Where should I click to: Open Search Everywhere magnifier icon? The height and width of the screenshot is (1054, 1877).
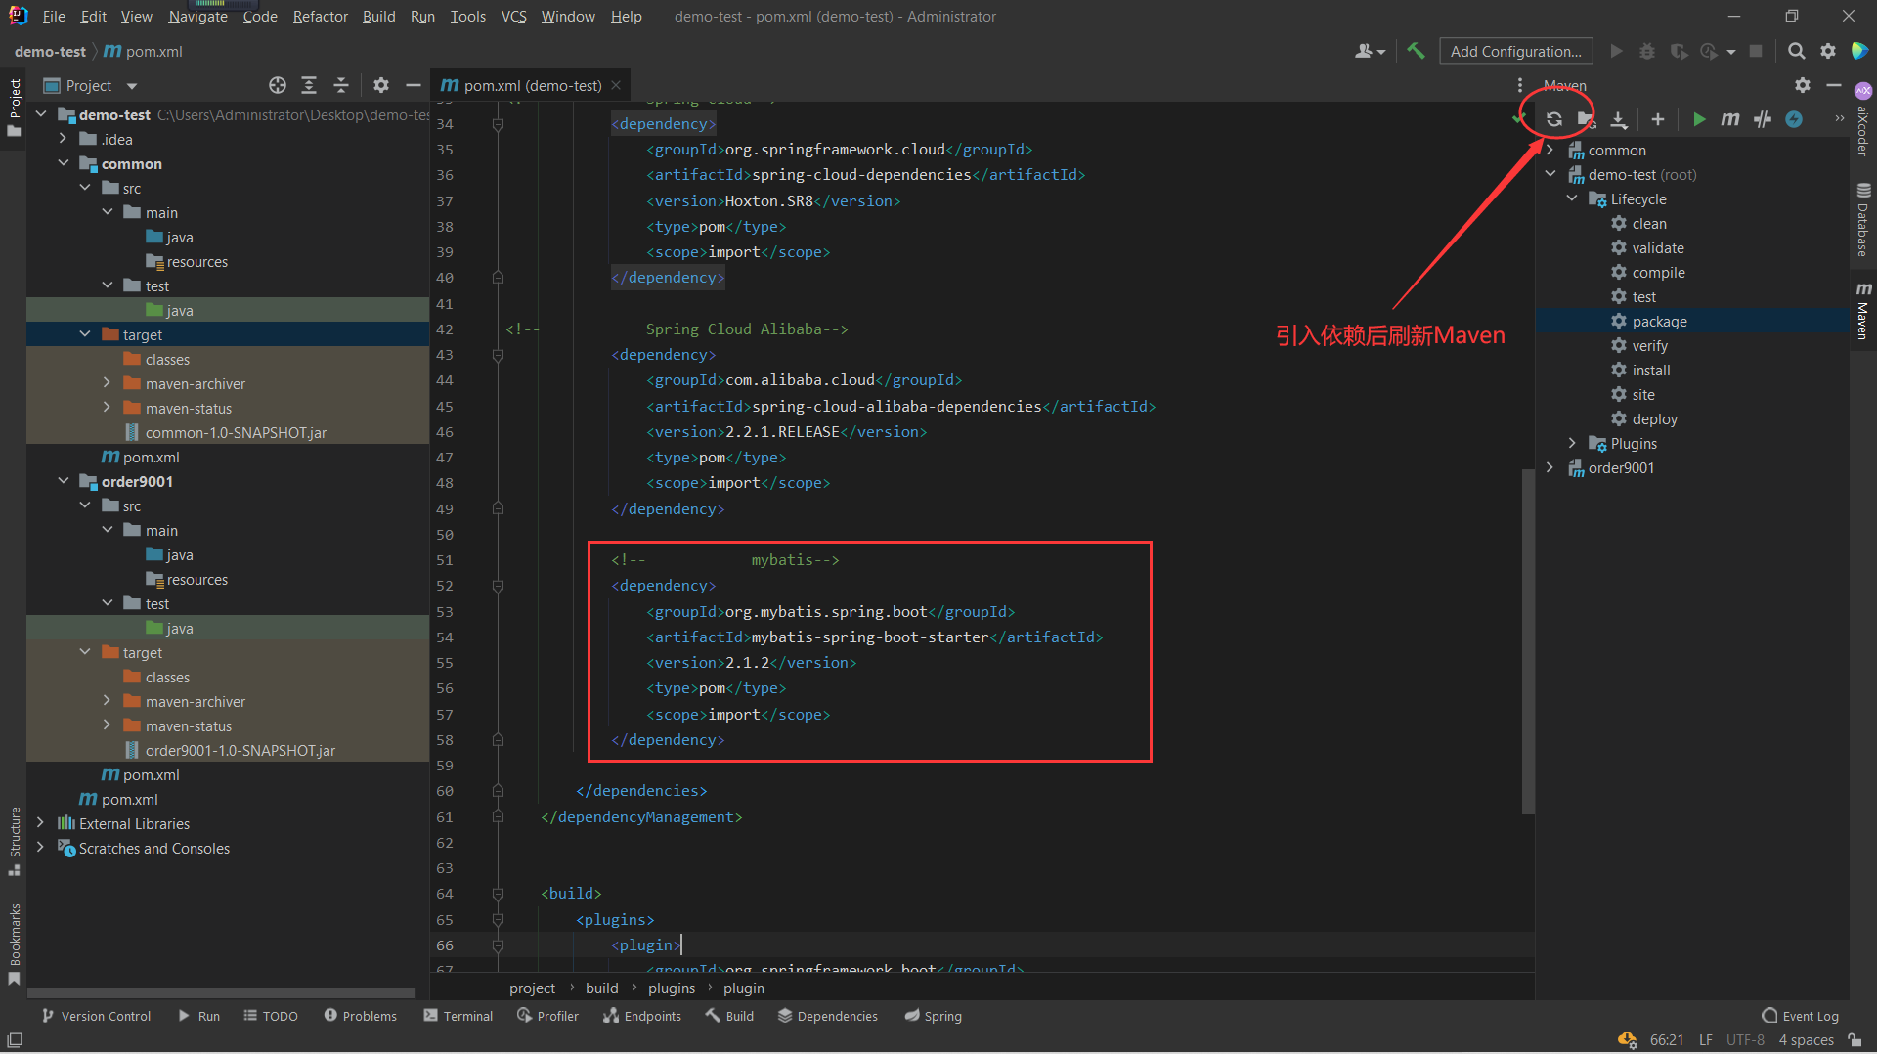[1797, 51]
